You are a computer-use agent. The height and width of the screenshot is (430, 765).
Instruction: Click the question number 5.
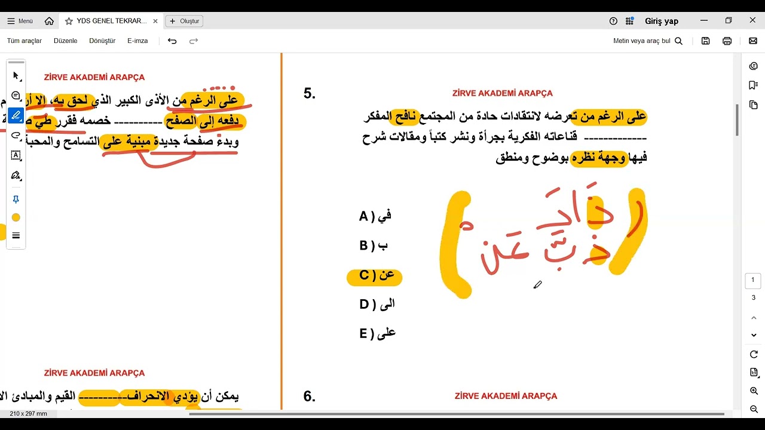[x=309, y=94]
